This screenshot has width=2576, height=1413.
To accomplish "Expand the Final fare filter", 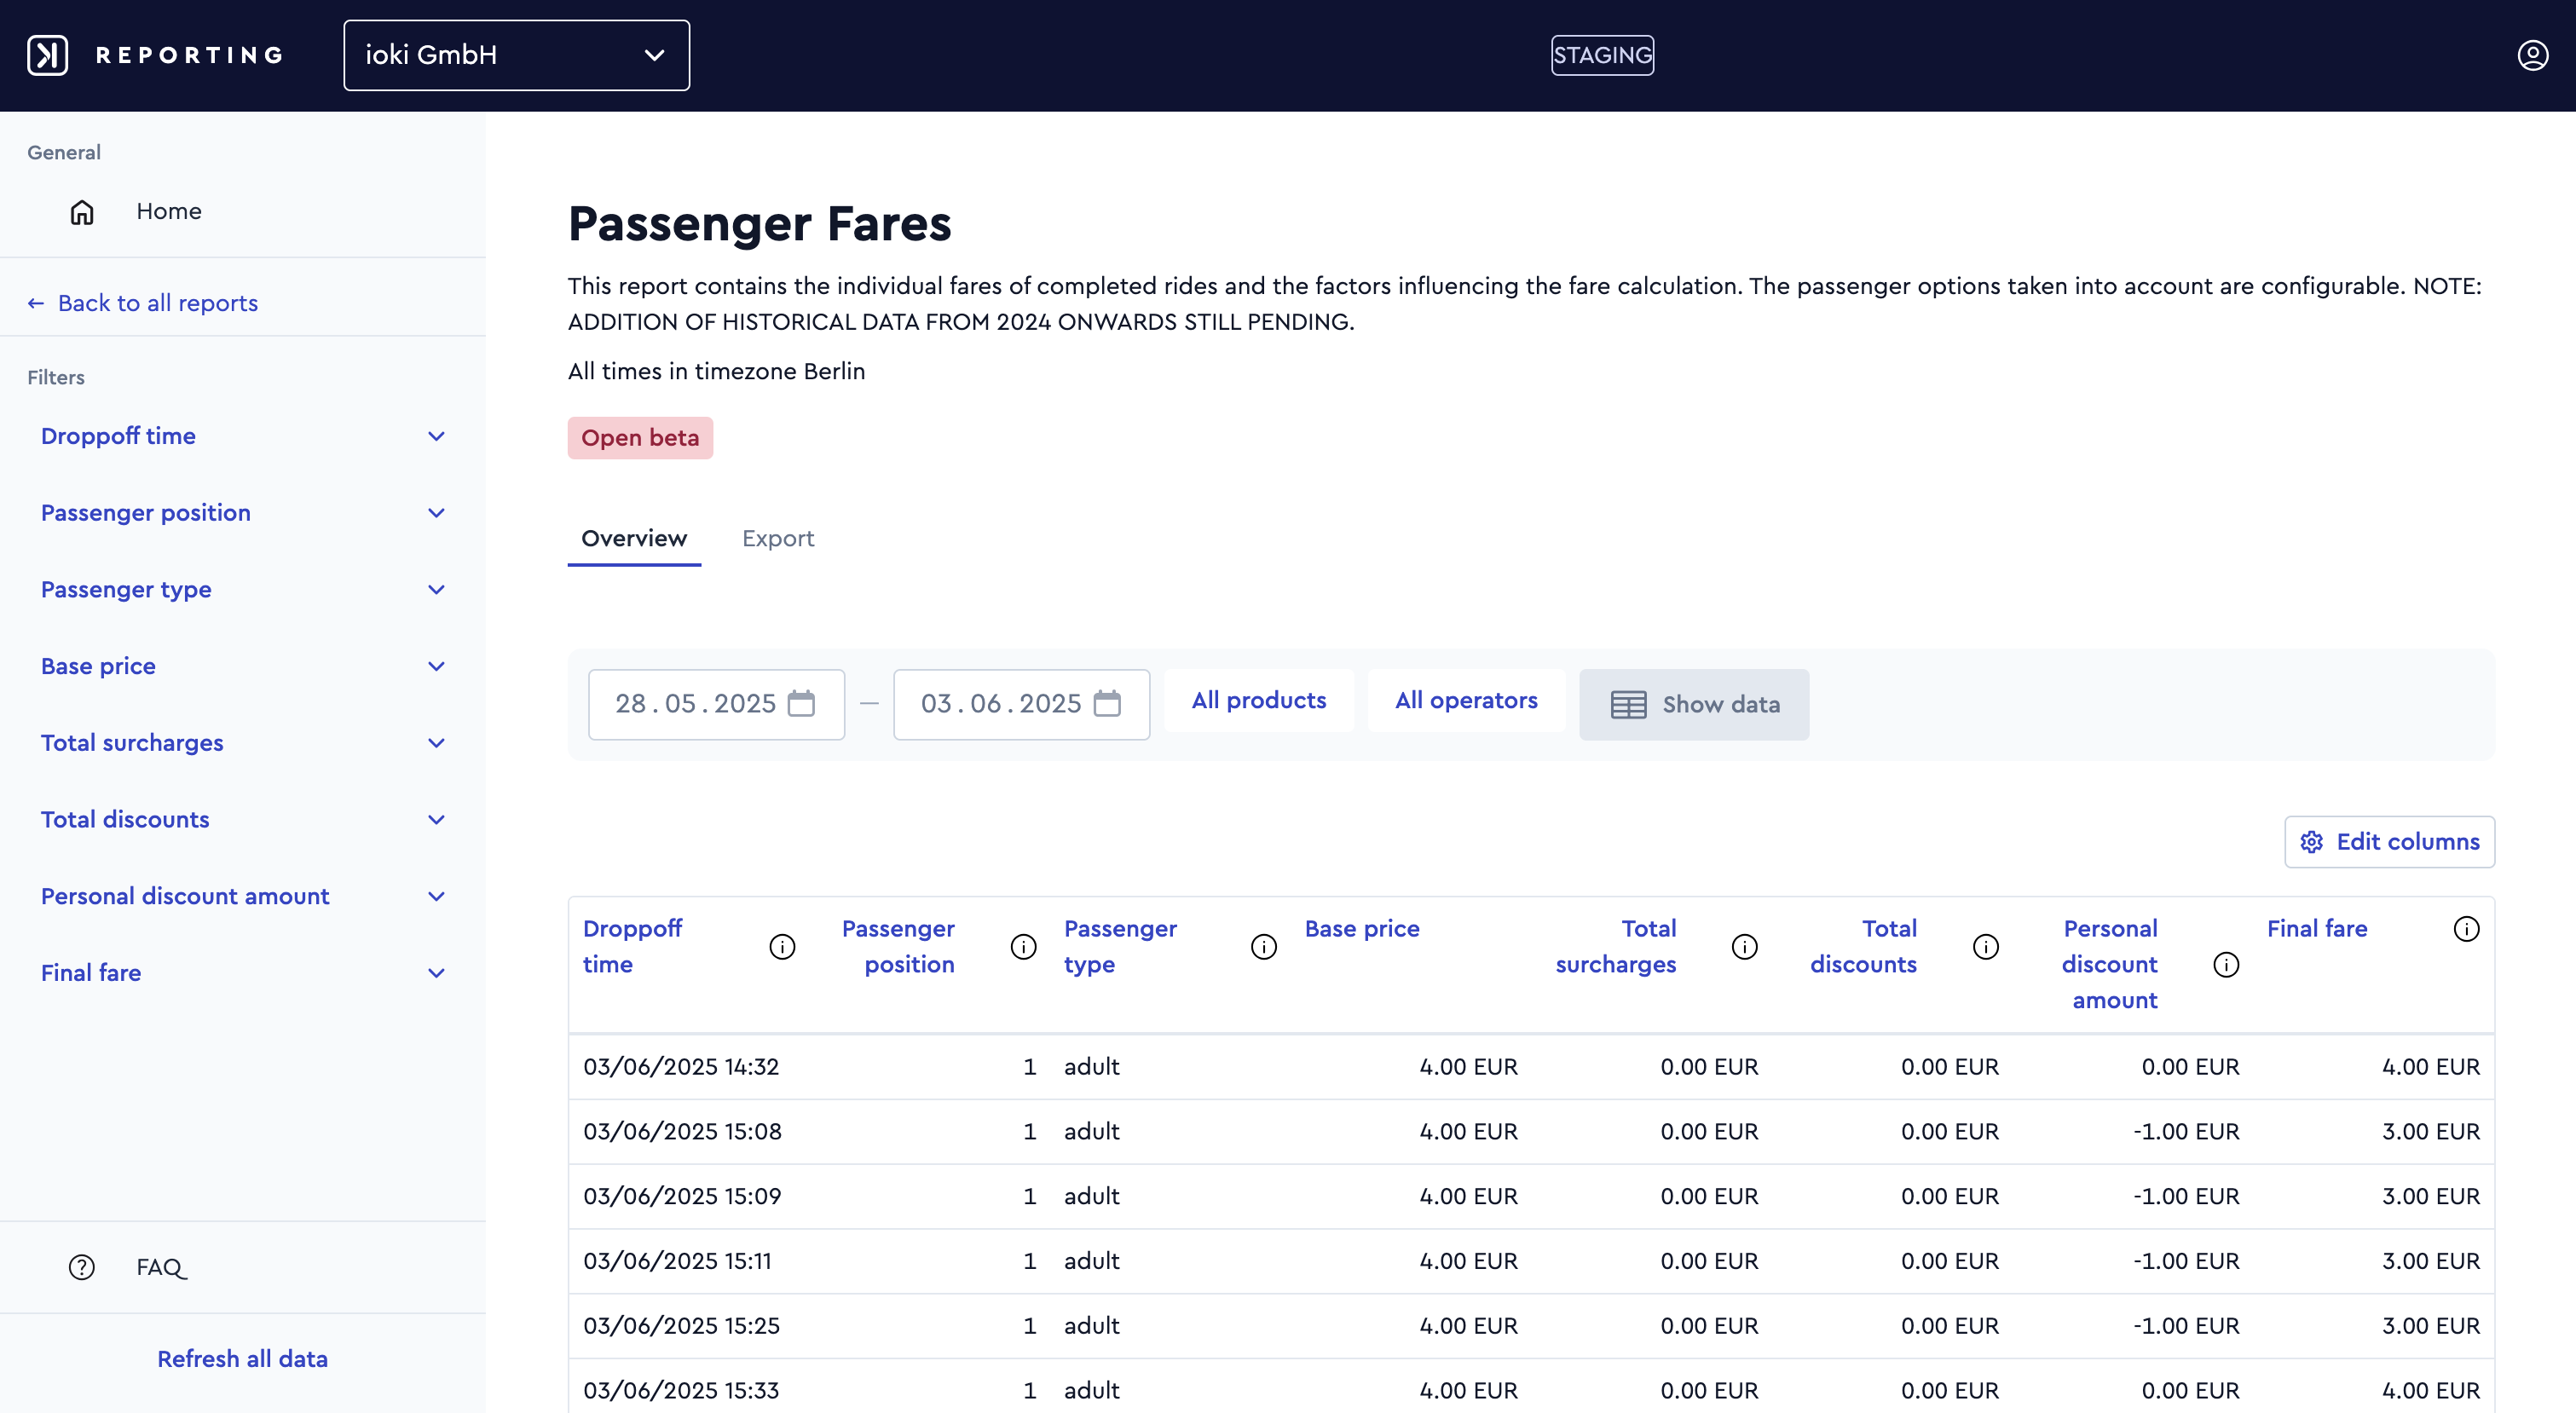I will [243, 973].
